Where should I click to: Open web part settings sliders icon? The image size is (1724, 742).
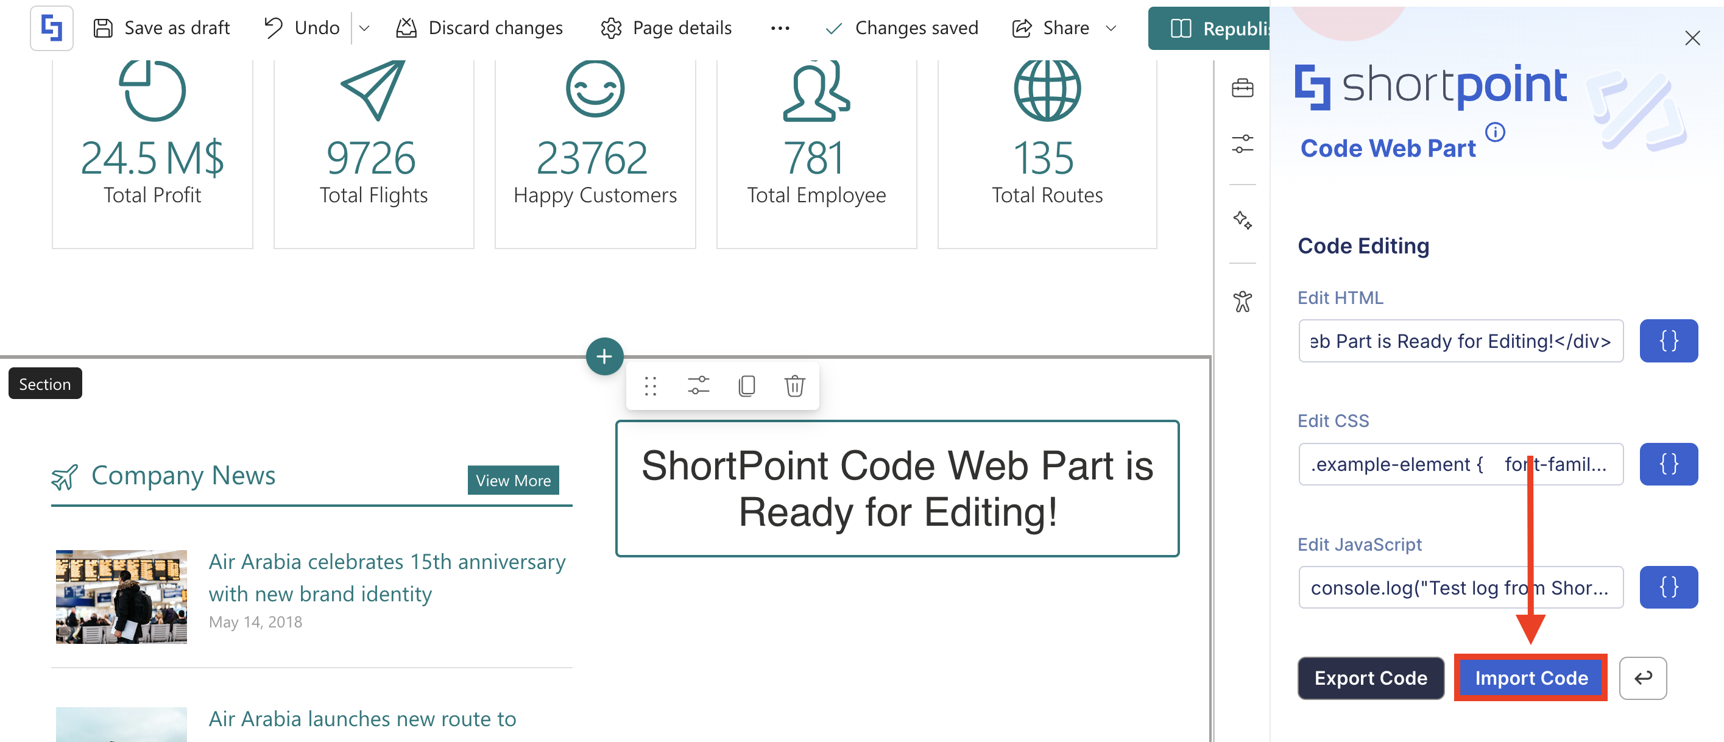tap(698, 386)
